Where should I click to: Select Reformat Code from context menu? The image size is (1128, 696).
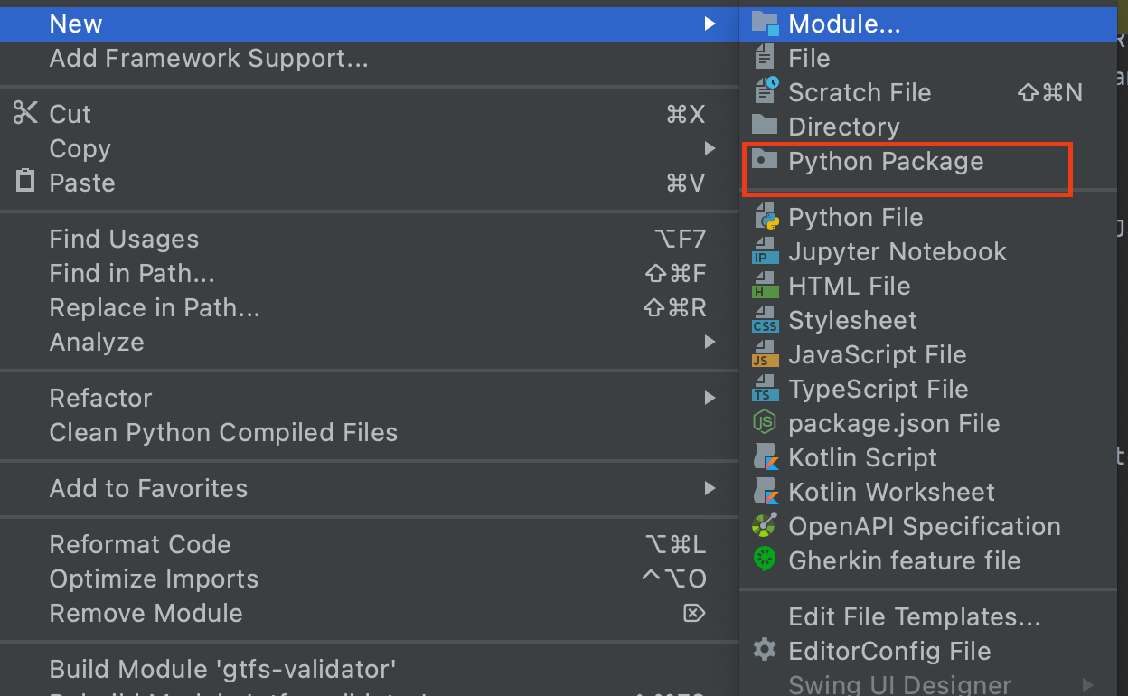pyautogui.click(x=140, y=545)
